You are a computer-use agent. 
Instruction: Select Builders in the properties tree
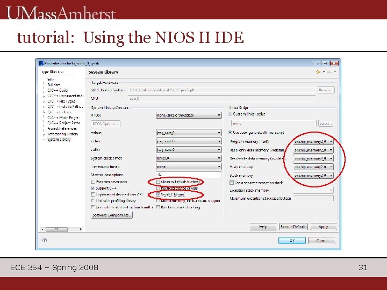54,85
